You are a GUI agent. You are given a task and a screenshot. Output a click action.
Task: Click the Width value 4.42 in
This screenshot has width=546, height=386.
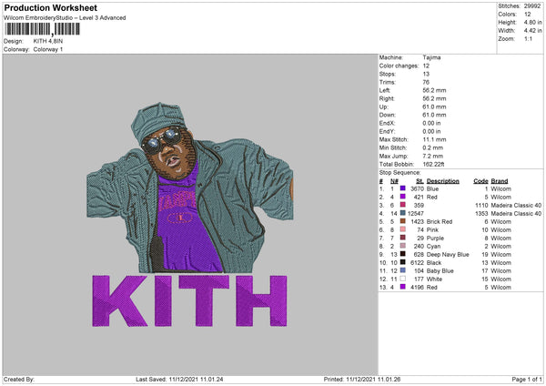(x=532, y=31)
